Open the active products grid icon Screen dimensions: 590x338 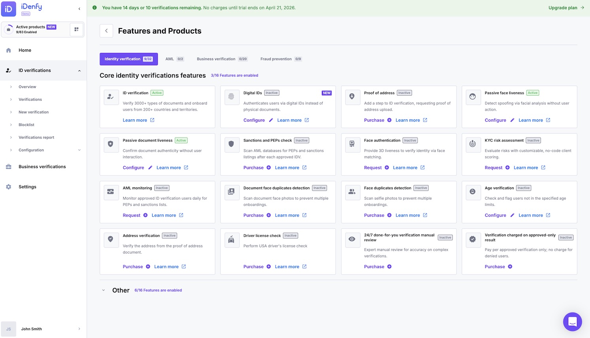coord(77,29)
